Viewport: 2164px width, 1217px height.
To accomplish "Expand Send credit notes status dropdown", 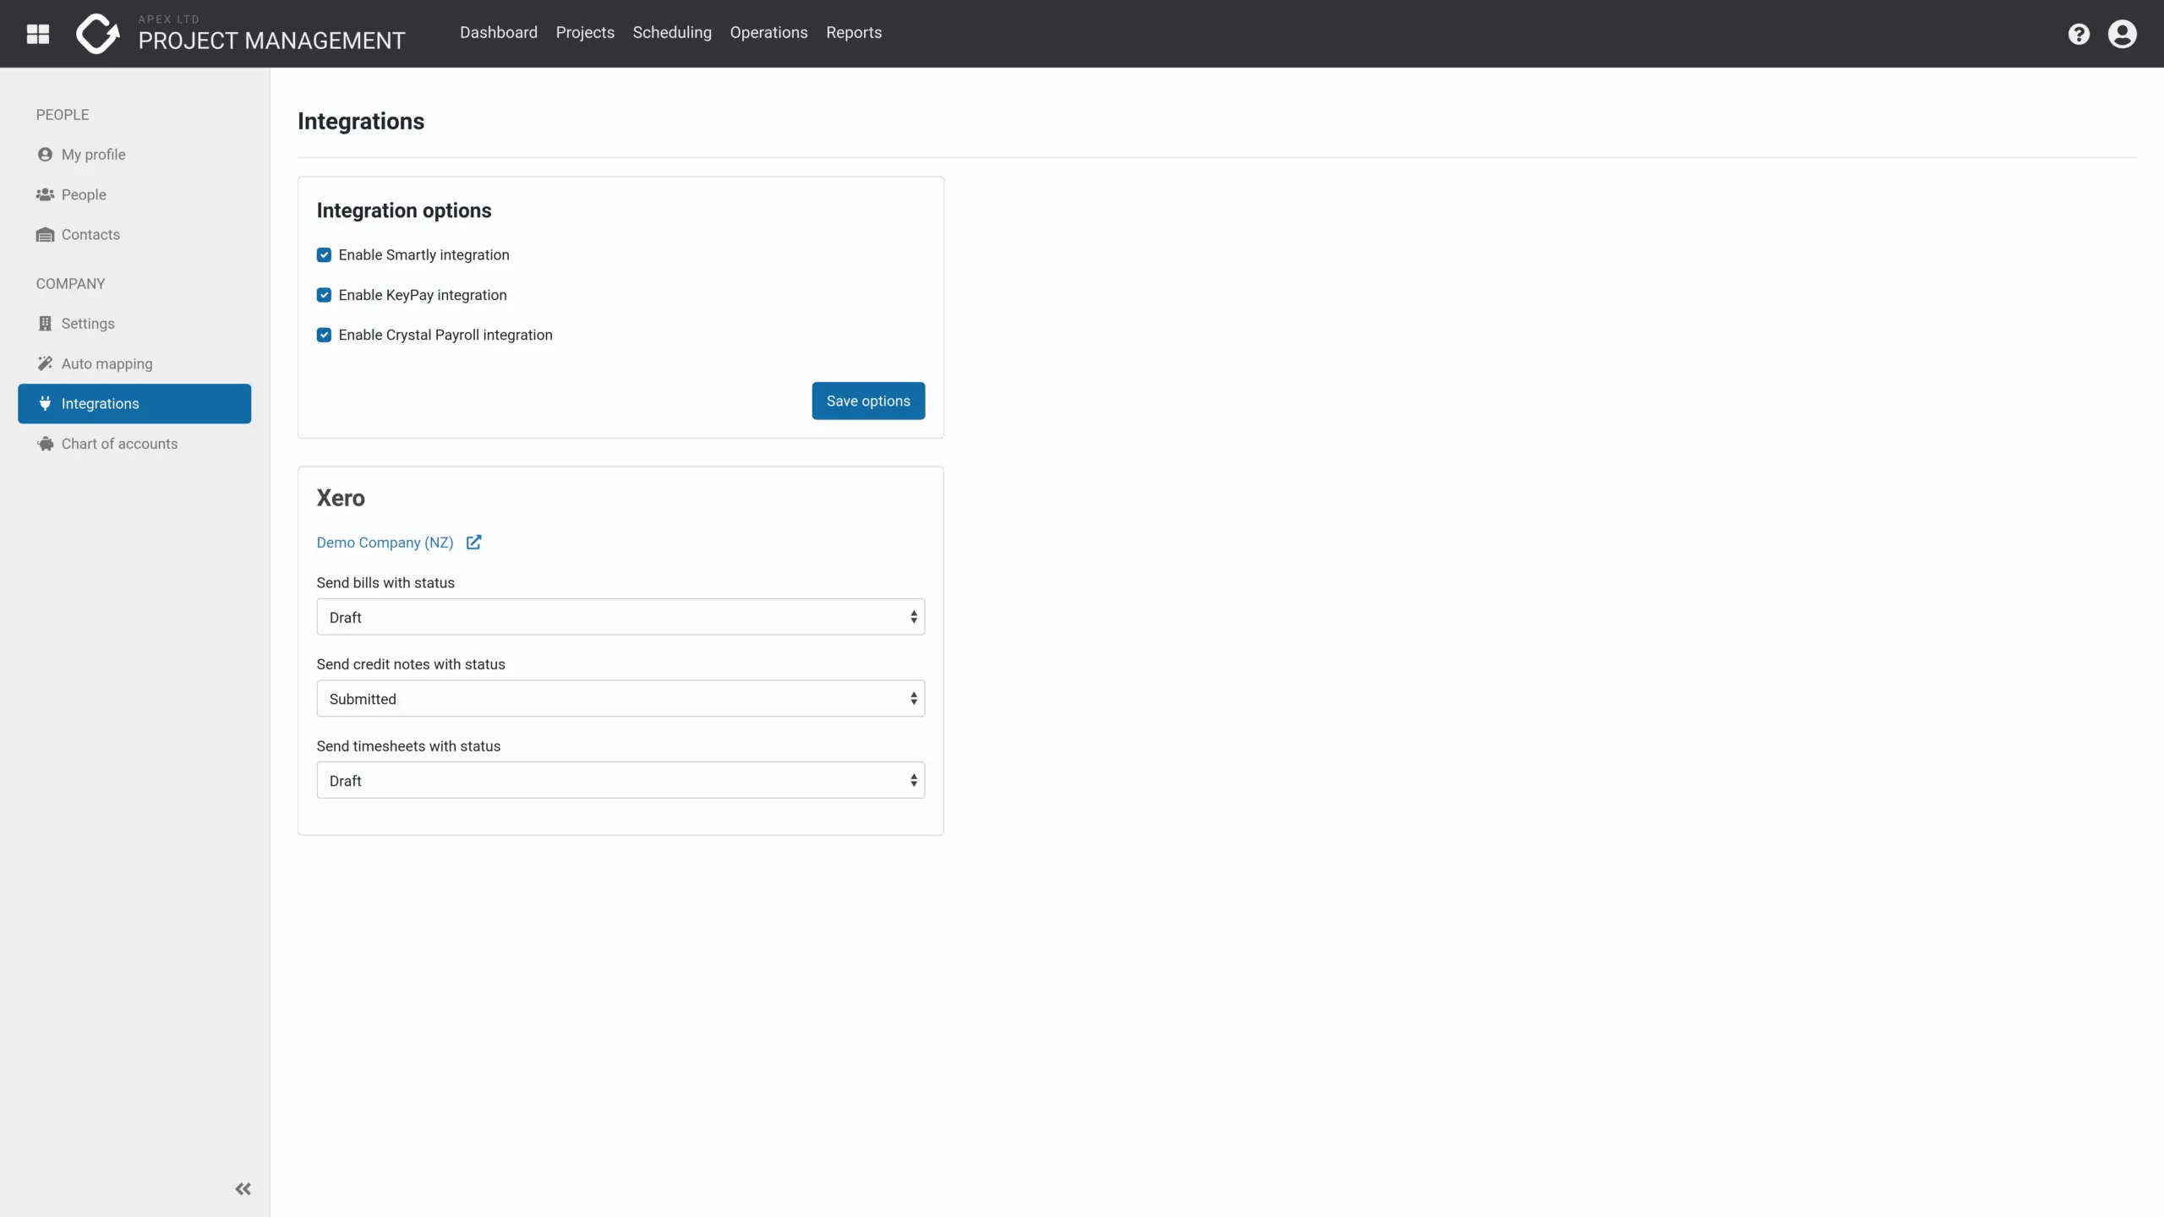I will (x=620, y=699).
